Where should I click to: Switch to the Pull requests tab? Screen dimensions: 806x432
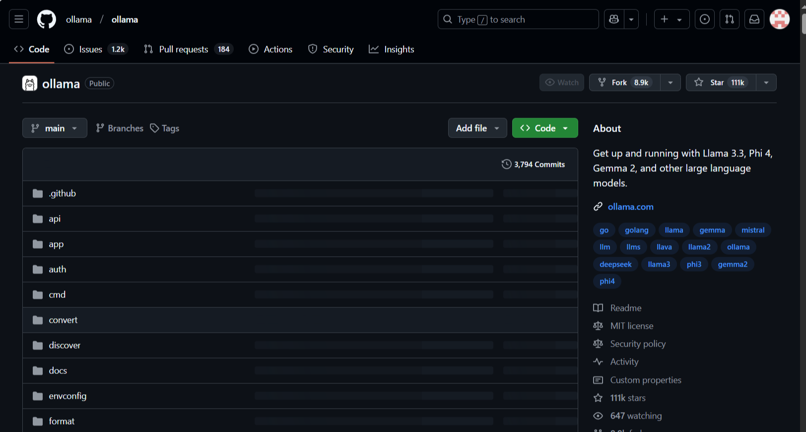189,49
